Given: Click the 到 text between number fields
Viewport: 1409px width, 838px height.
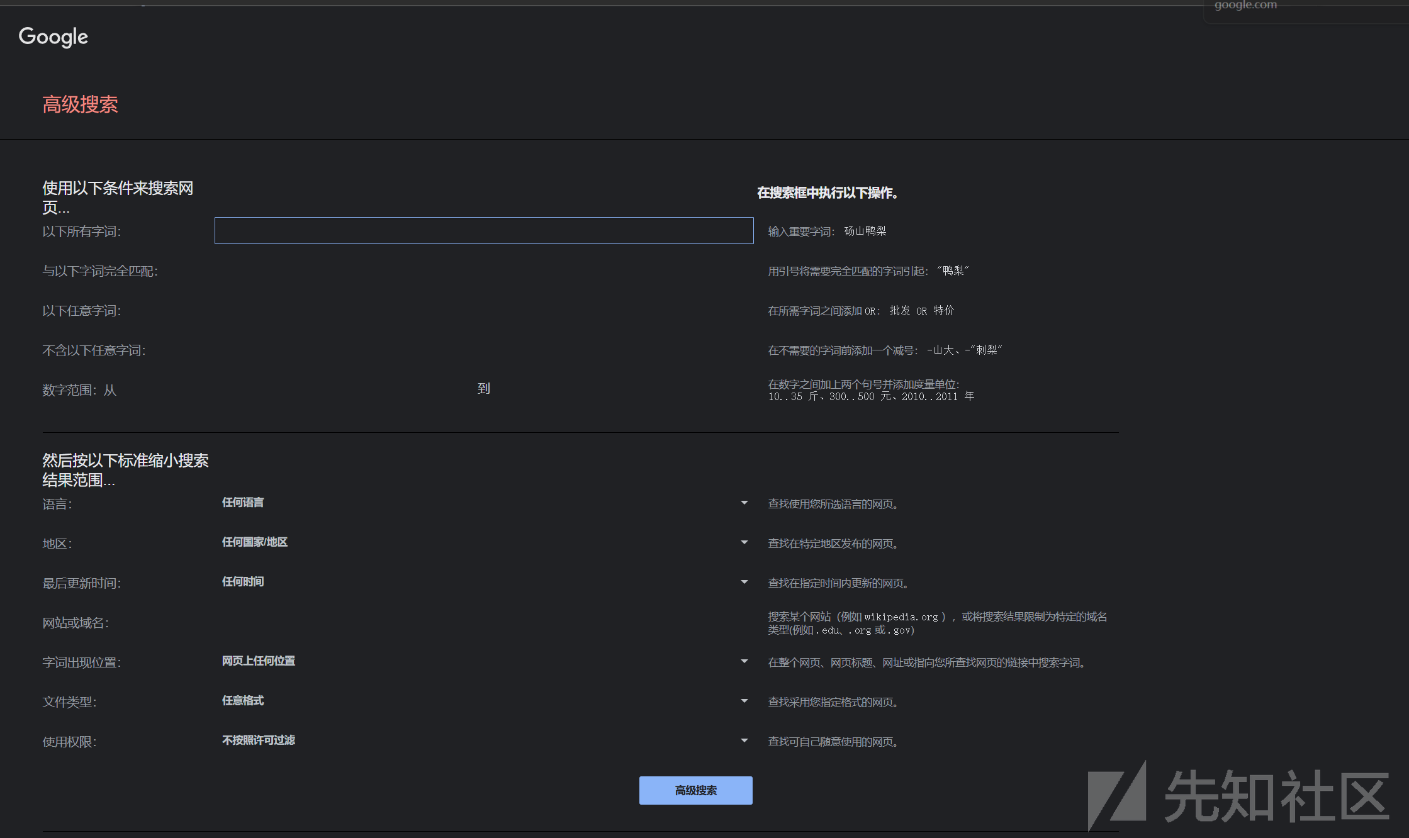Looking at the screenshot, I should tap(484, 389).
